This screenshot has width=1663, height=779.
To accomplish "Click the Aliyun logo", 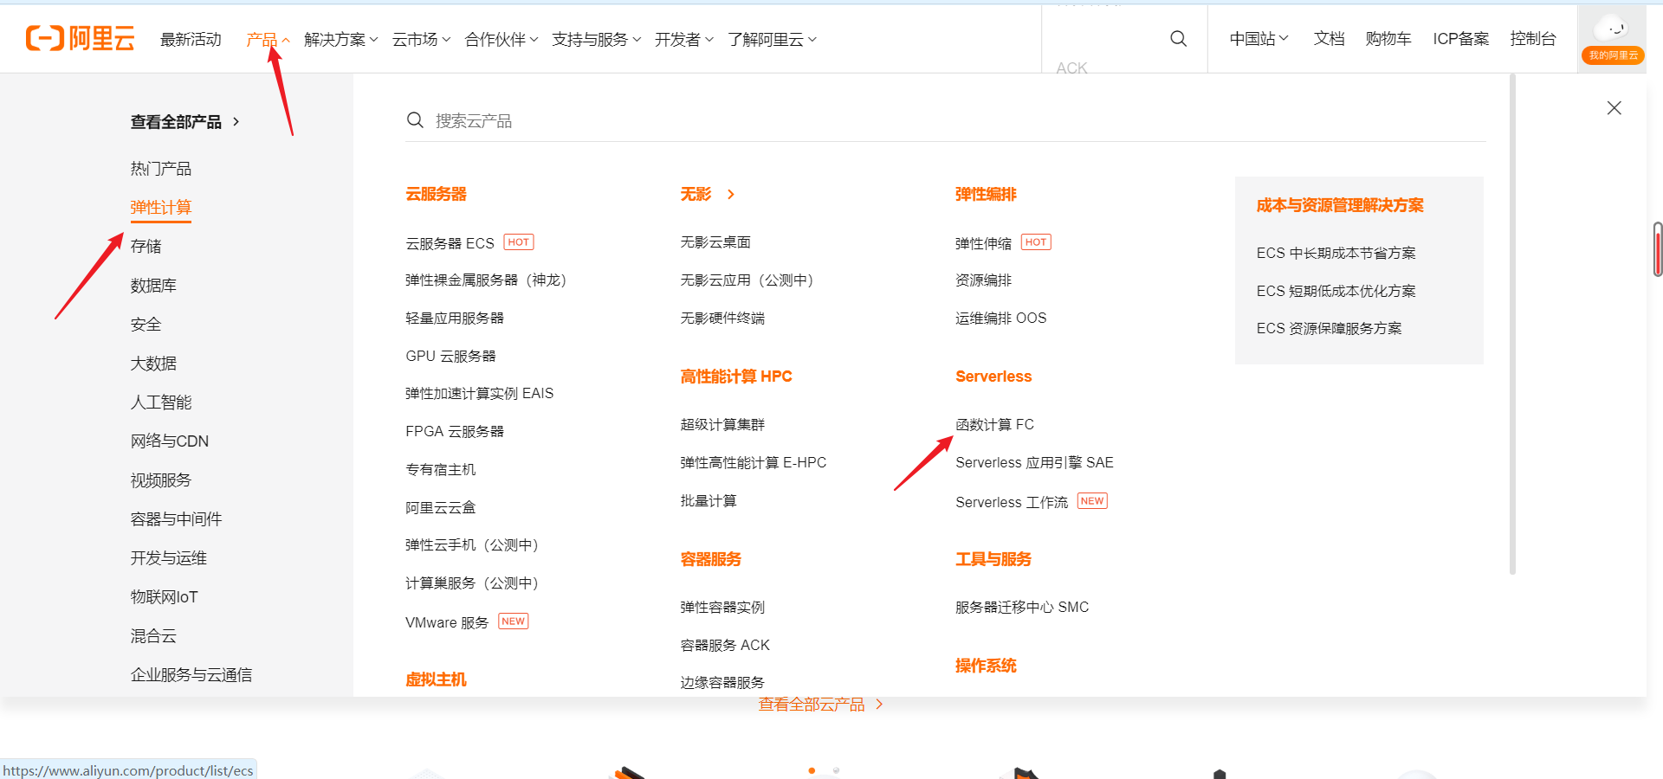I will point(81,38).
